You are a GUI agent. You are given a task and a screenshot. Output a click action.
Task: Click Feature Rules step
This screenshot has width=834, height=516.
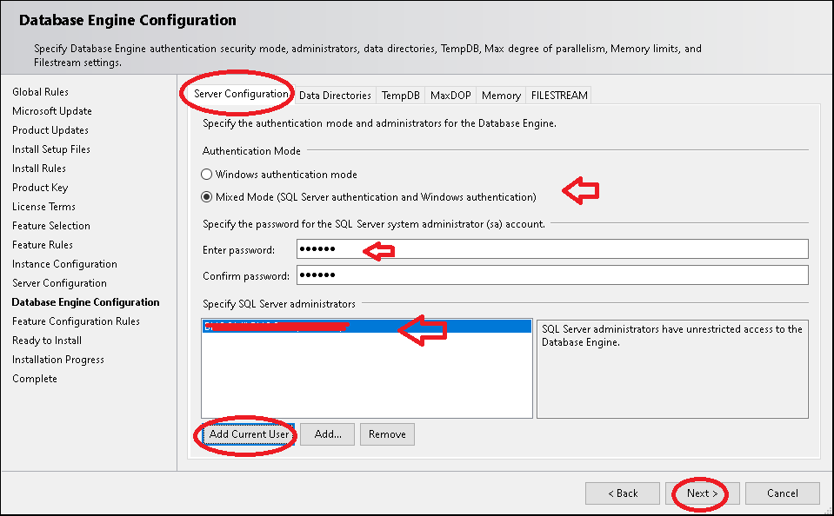coord(43,245)
